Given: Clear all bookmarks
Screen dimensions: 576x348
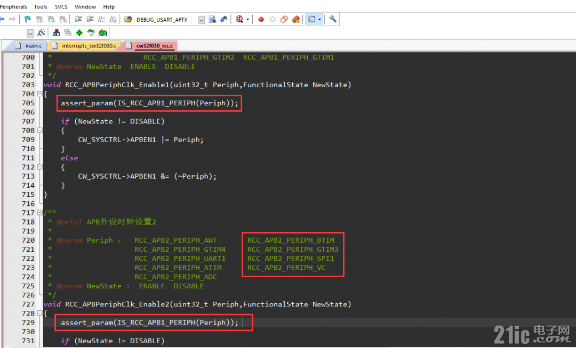Looking at the screenshot, I should 63,19.
